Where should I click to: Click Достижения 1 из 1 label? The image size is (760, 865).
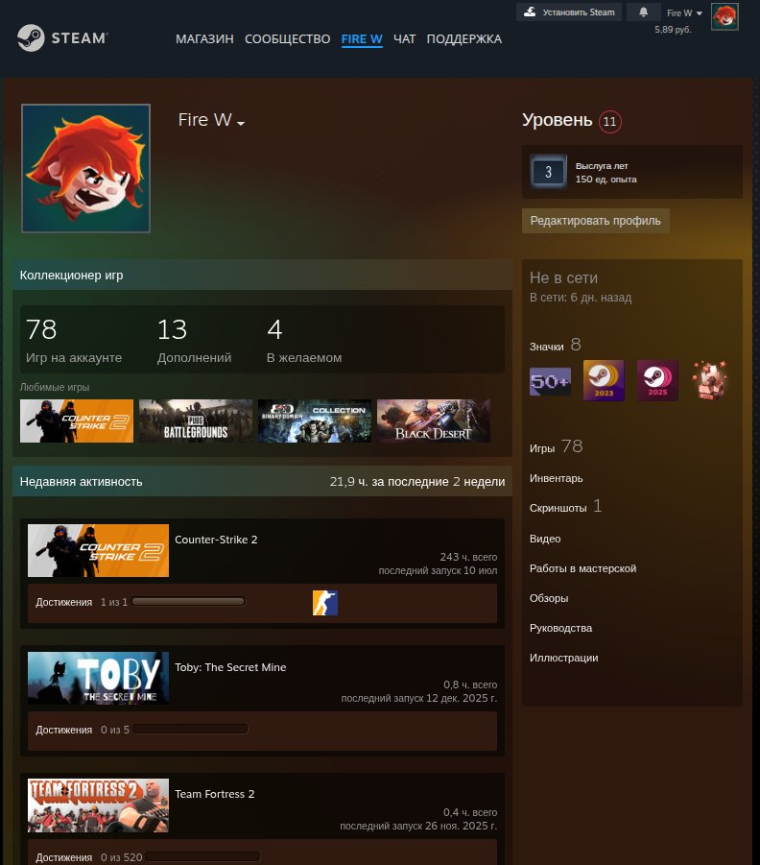[82, 602]
